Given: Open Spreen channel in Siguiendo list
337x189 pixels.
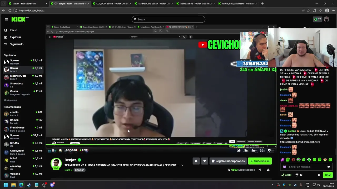Looking at the screenshot, I should tap(23, 62).
